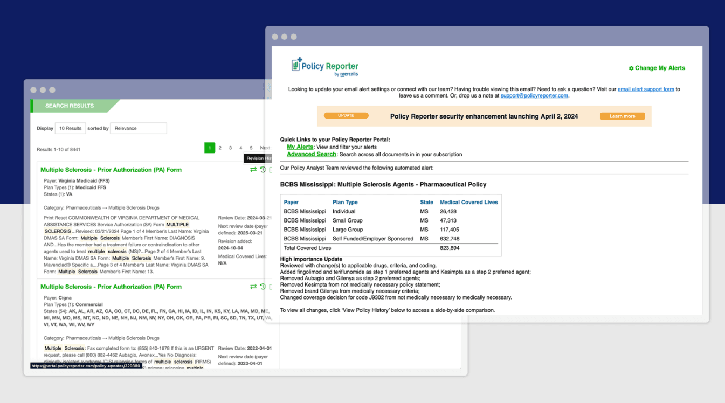Screen dimensions: 725x403
Task: Click the 823,894 total covered lives value
Action: 450,248
